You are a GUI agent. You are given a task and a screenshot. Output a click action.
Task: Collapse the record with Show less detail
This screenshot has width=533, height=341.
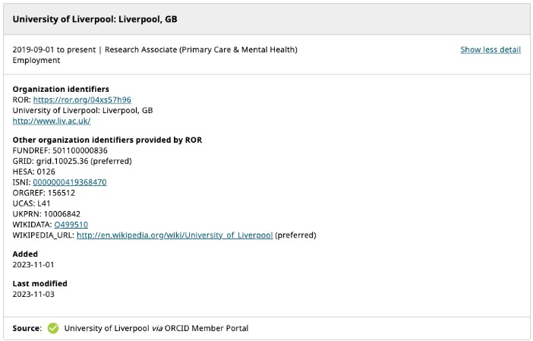490,49
